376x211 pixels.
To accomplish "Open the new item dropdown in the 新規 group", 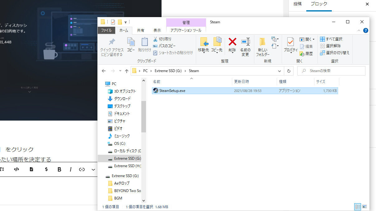I will coord(275,39).
